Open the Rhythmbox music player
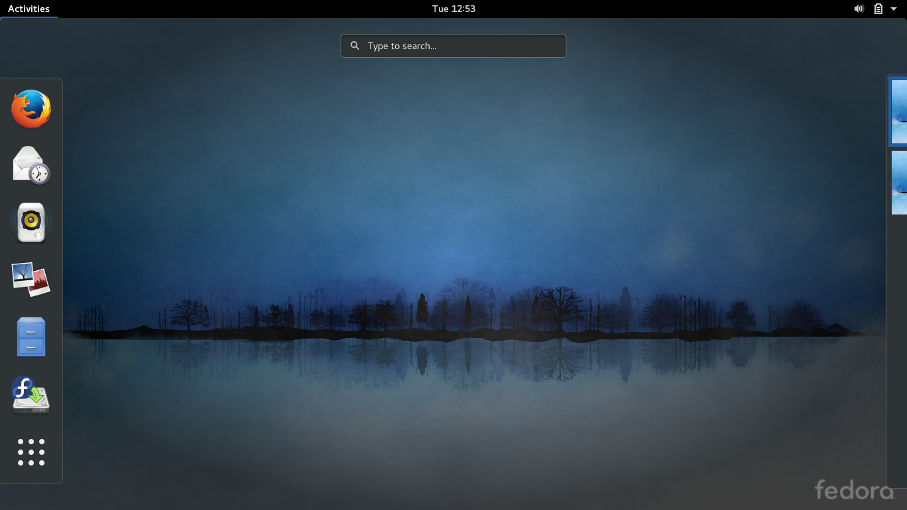Image resolution: width=907 pixels, height=510 pixels. [x=31, y=222]
